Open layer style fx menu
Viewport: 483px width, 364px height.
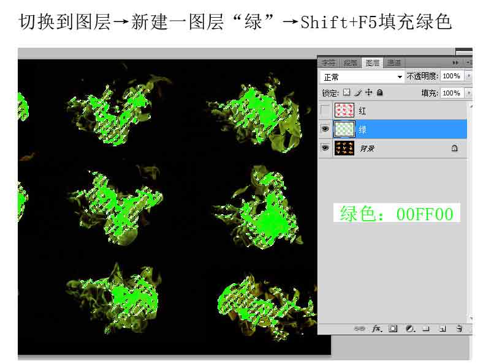[x=376, y=329]
